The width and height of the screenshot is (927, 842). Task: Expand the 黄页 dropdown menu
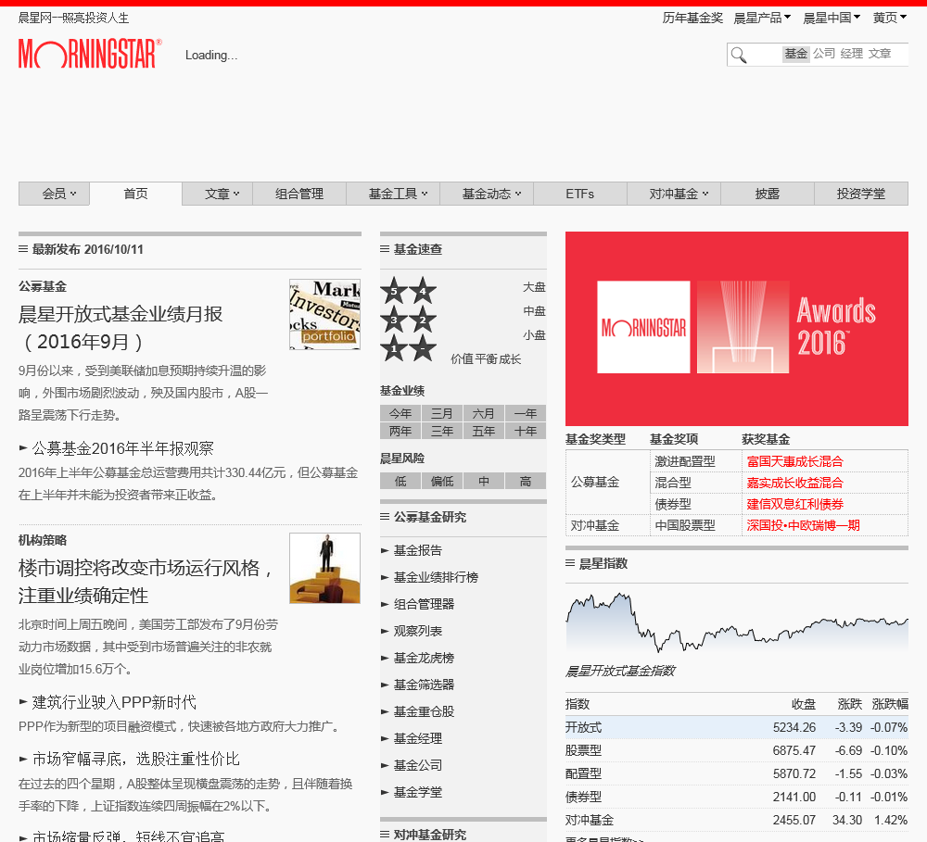point(890,19)
